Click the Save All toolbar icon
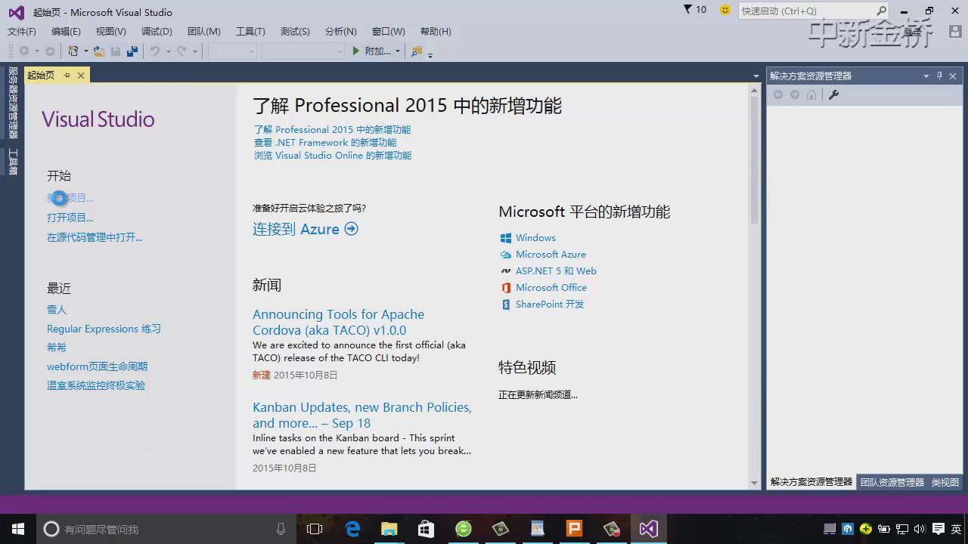The height and width of the screenshot is (544, 968). click(132, 51)
